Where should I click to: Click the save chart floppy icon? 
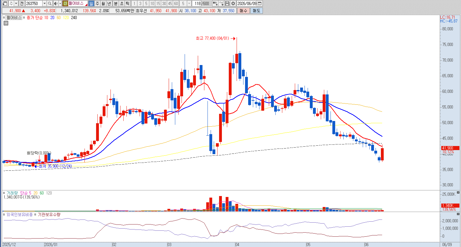(228, 3)
